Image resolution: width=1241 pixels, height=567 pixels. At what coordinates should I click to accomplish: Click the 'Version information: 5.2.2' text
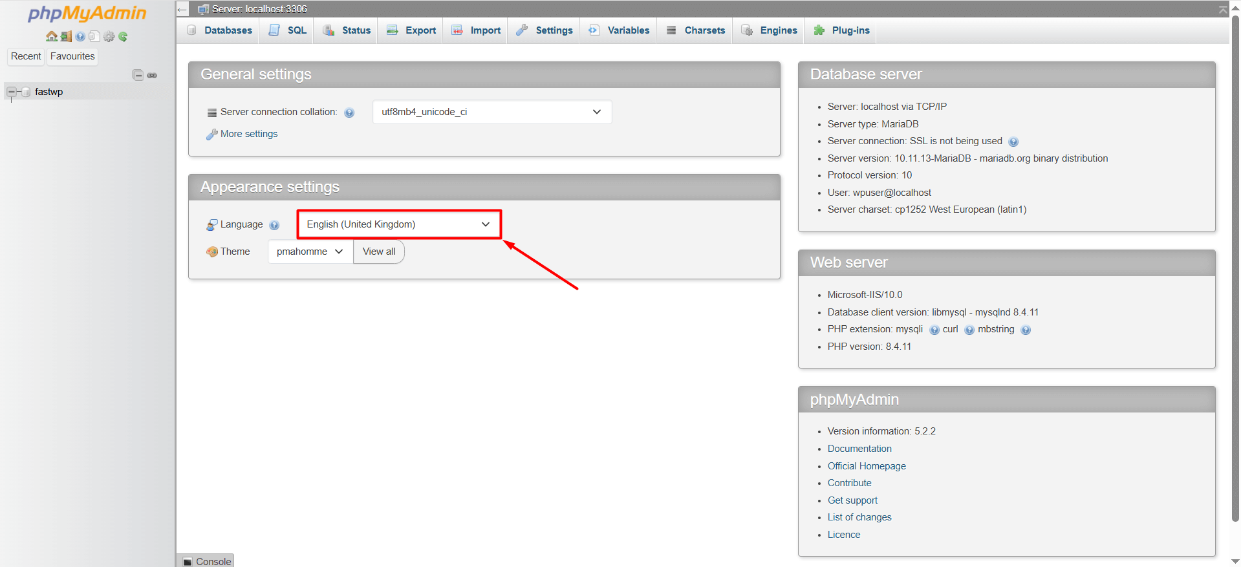point(881,431)
